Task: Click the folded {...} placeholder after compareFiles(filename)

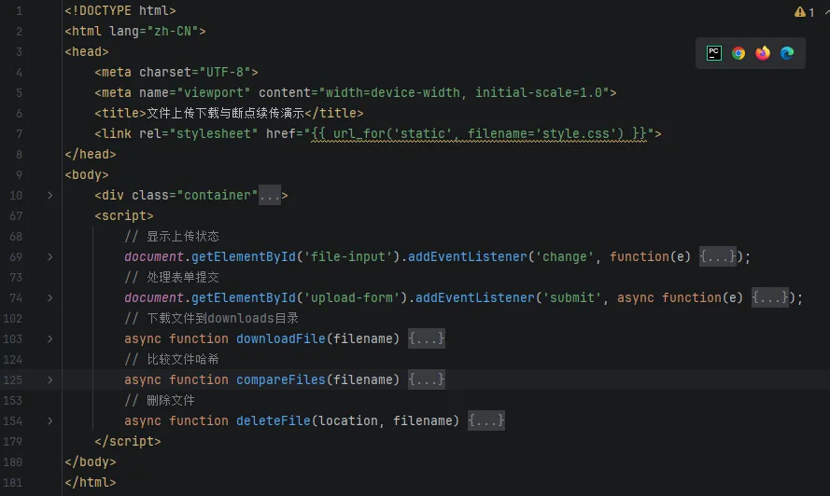Action: pos(426,379)
